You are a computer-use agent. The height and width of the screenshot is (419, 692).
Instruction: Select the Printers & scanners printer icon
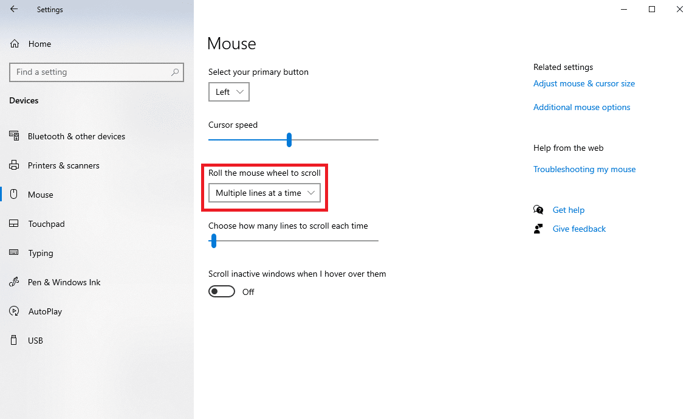(x=14, y=165)
